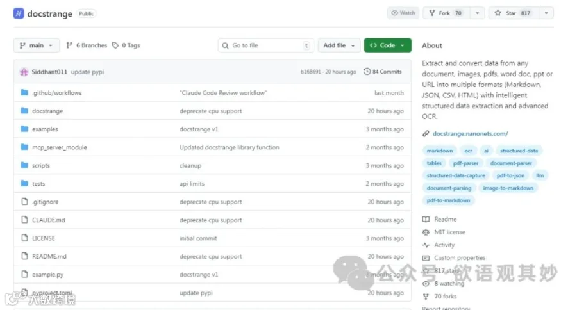Open the Readme link in About

point(440,219)
